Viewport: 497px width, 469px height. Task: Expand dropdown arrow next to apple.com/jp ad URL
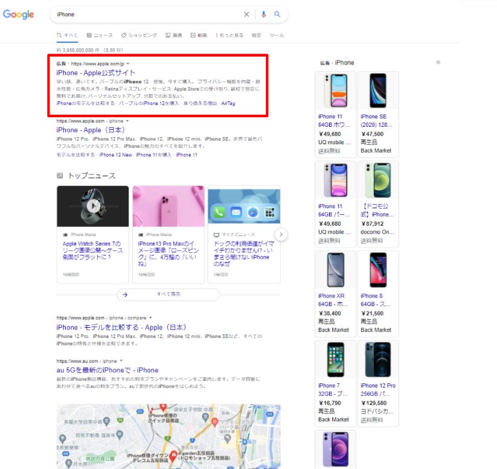(128, 64)
